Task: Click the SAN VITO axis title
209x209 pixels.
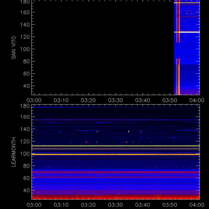Action: click(14, 48)
